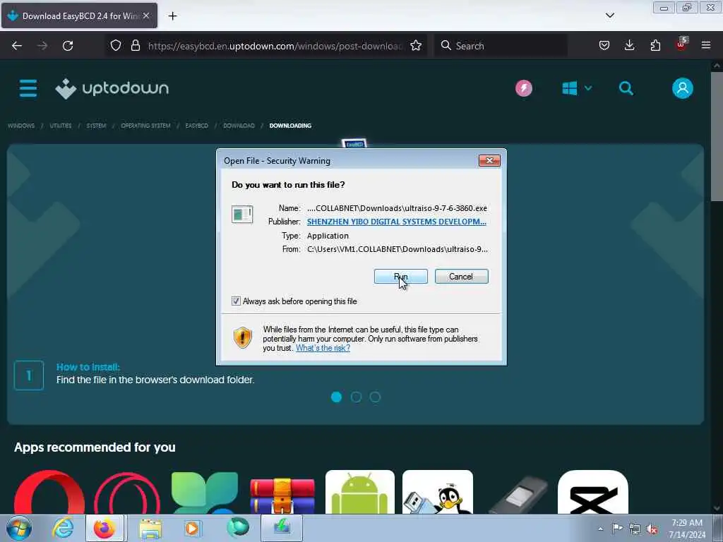
Task: Open Pocket save icon in toolbar
Action: 604,46
